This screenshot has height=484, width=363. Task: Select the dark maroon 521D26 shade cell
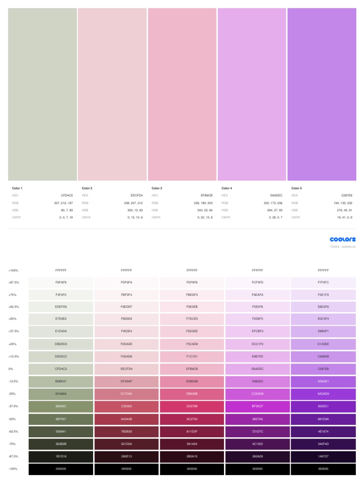[x=126, y=444]
